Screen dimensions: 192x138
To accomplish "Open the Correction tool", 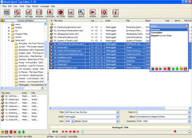I will pos(50,13).
